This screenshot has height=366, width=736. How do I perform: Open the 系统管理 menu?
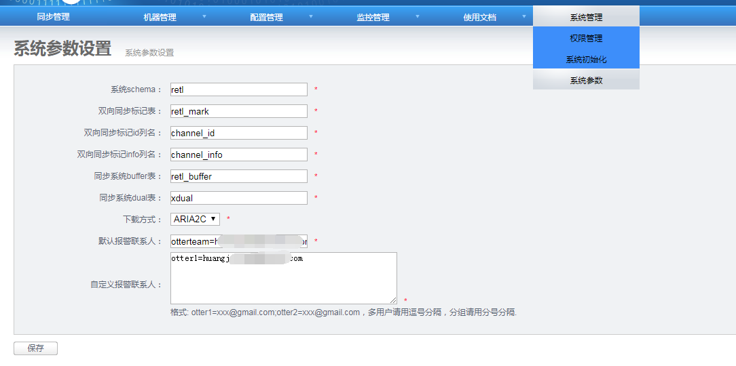(x=586, y=18)
